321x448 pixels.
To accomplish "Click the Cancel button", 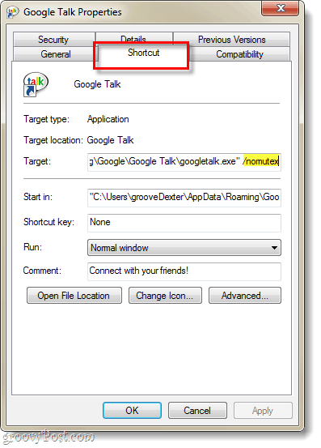I will click(197, 411).
